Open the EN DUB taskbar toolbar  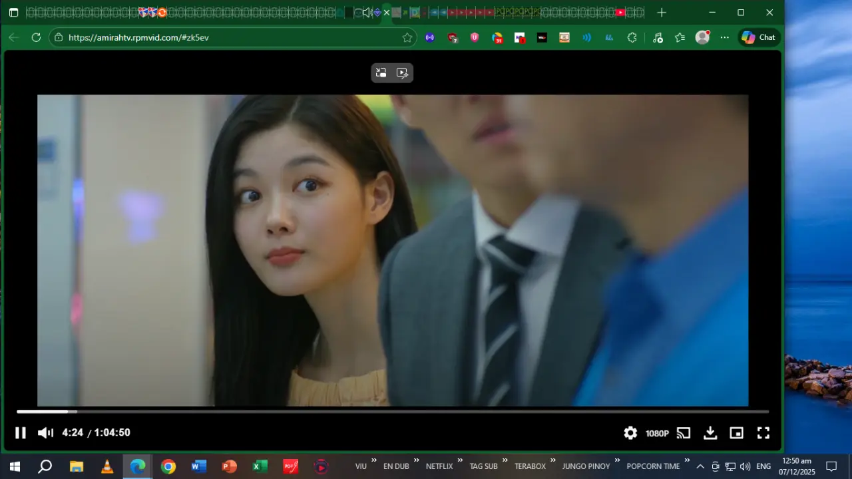(396, 466)
